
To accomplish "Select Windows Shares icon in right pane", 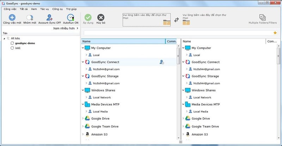I will [x=188, y=90].
